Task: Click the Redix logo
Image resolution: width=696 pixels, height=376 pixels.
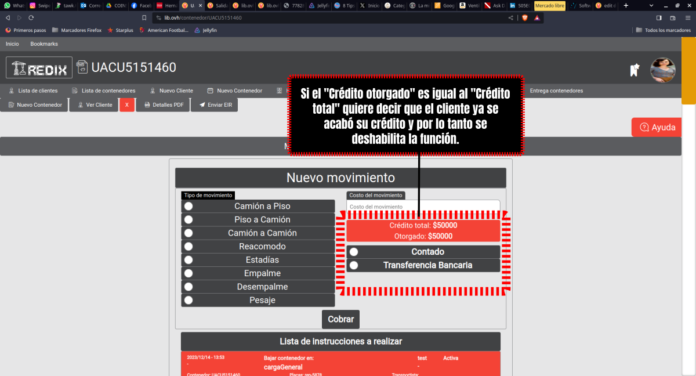Action: pos(39,68)
